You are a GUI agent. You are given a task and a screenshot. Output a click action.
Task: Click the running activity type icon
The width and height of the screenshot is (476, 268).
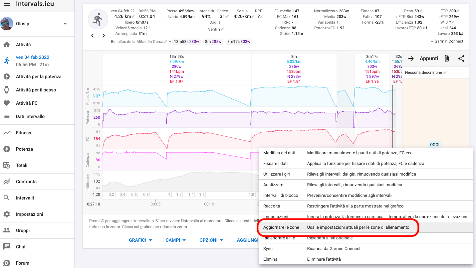(98, 19)
